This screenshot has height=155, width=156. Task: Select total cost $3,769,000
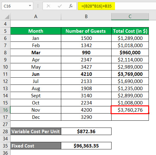(130, 74)
